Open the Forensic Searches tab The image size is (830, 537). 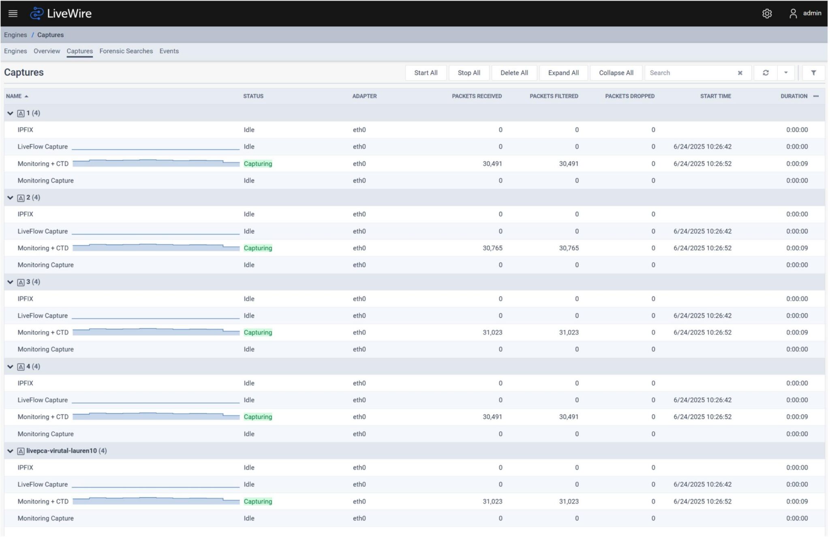[x=126, y=51]
